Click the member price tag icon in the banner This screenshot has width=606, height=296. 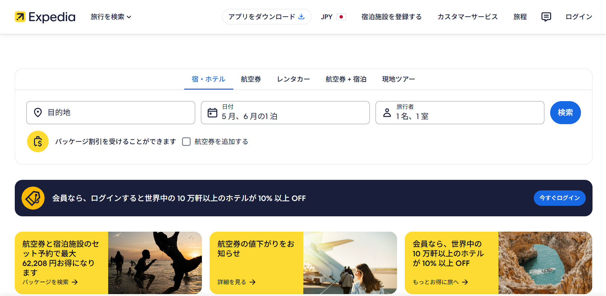coord(33,198)
